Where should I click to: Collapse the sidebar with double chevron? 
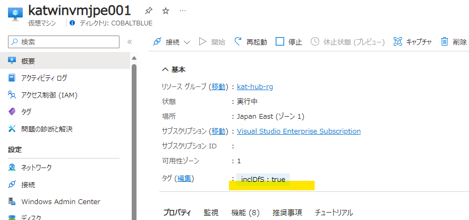coord(130,42)
